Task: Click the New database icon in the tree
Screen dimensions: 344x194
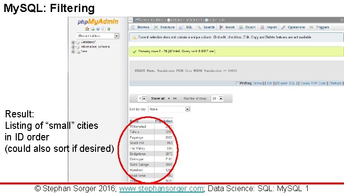Action: [x=78, y=52]
